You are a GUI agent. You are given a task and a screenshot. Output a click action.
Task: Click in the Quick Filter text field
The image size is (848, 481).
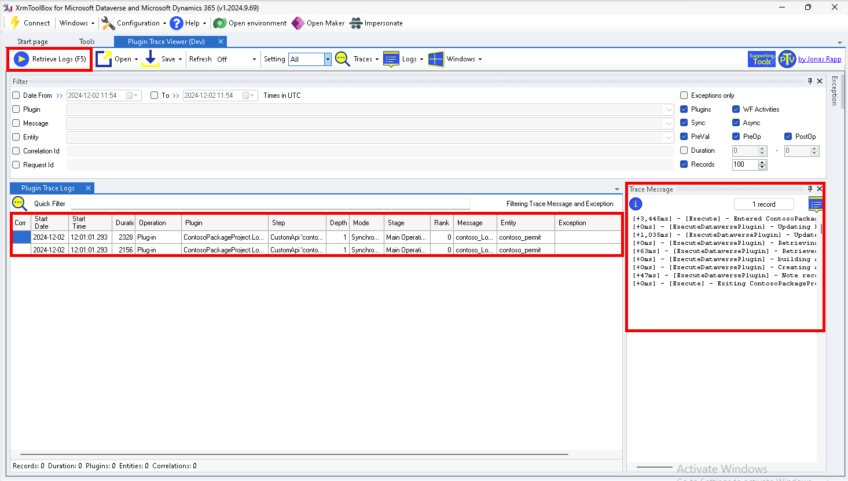[270, 204]
